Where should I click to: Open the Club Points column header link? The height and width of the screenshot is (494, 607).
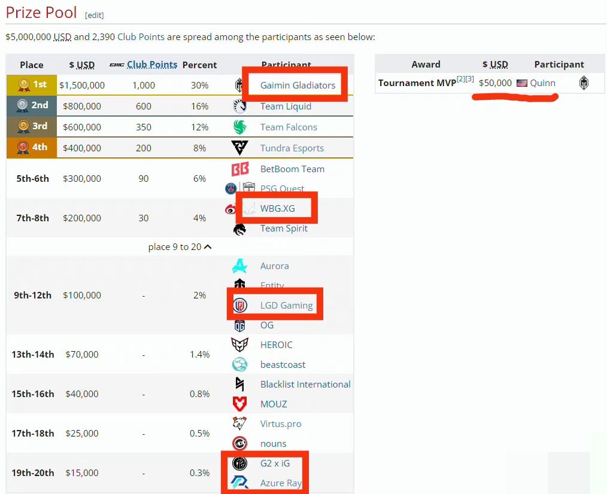tap(152, 65)
